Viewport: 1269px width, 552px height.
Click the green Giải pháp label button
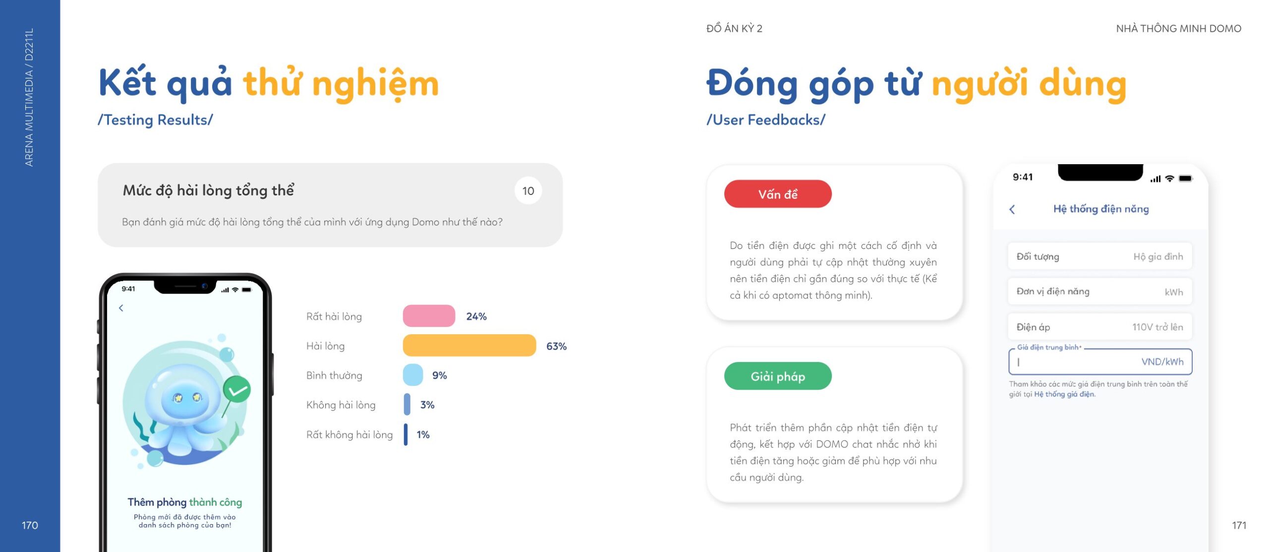777,376
